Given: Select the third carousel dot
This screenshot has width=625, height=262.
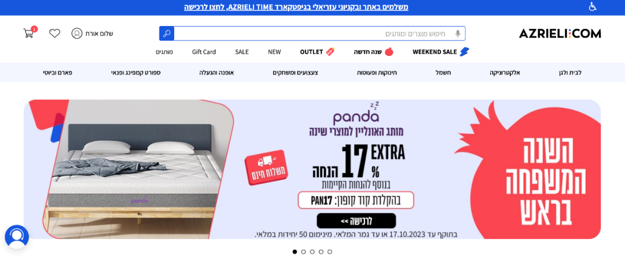Looking at the screenshot, I should pyautogui.click(x=312, y=252).
